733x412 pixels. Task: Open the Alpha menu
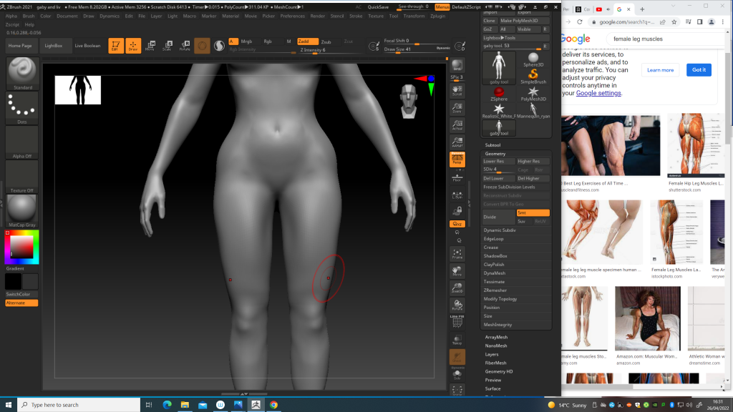pos(11,16)
